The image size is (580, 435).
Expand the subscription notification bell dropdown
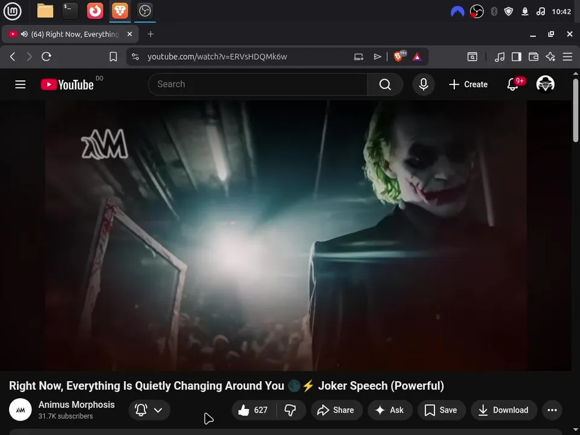click(149, 410)
